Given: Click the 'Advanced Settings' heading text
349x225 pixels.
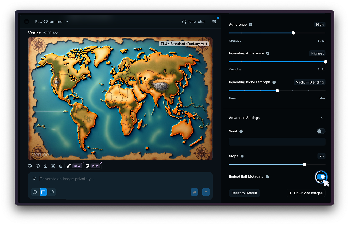Looking at the screenshot, I should 244,118.
